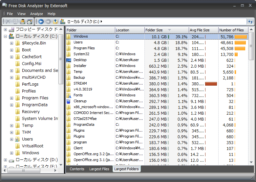The width and height of the screenshot is (256, 182).
Task: Go up one folder level
Action: click(55, 22)
